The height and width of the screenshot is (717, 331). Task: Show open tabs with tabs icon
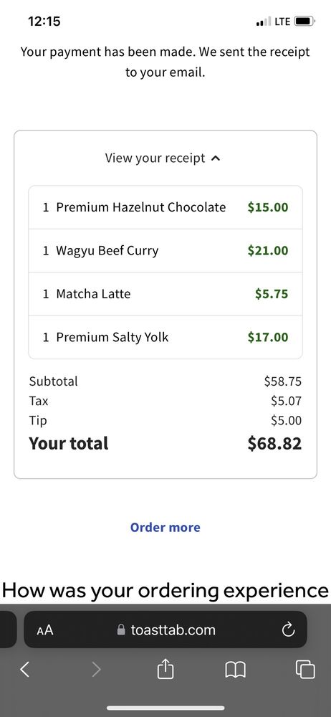point(305,670)
